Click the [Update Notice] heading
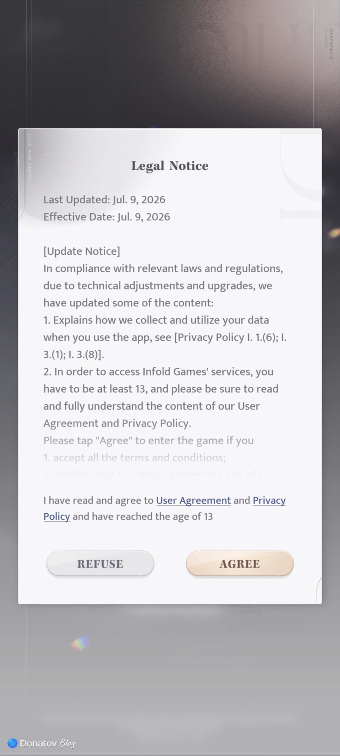This screenshot has height=756, width=340. [x=82, y=251]
